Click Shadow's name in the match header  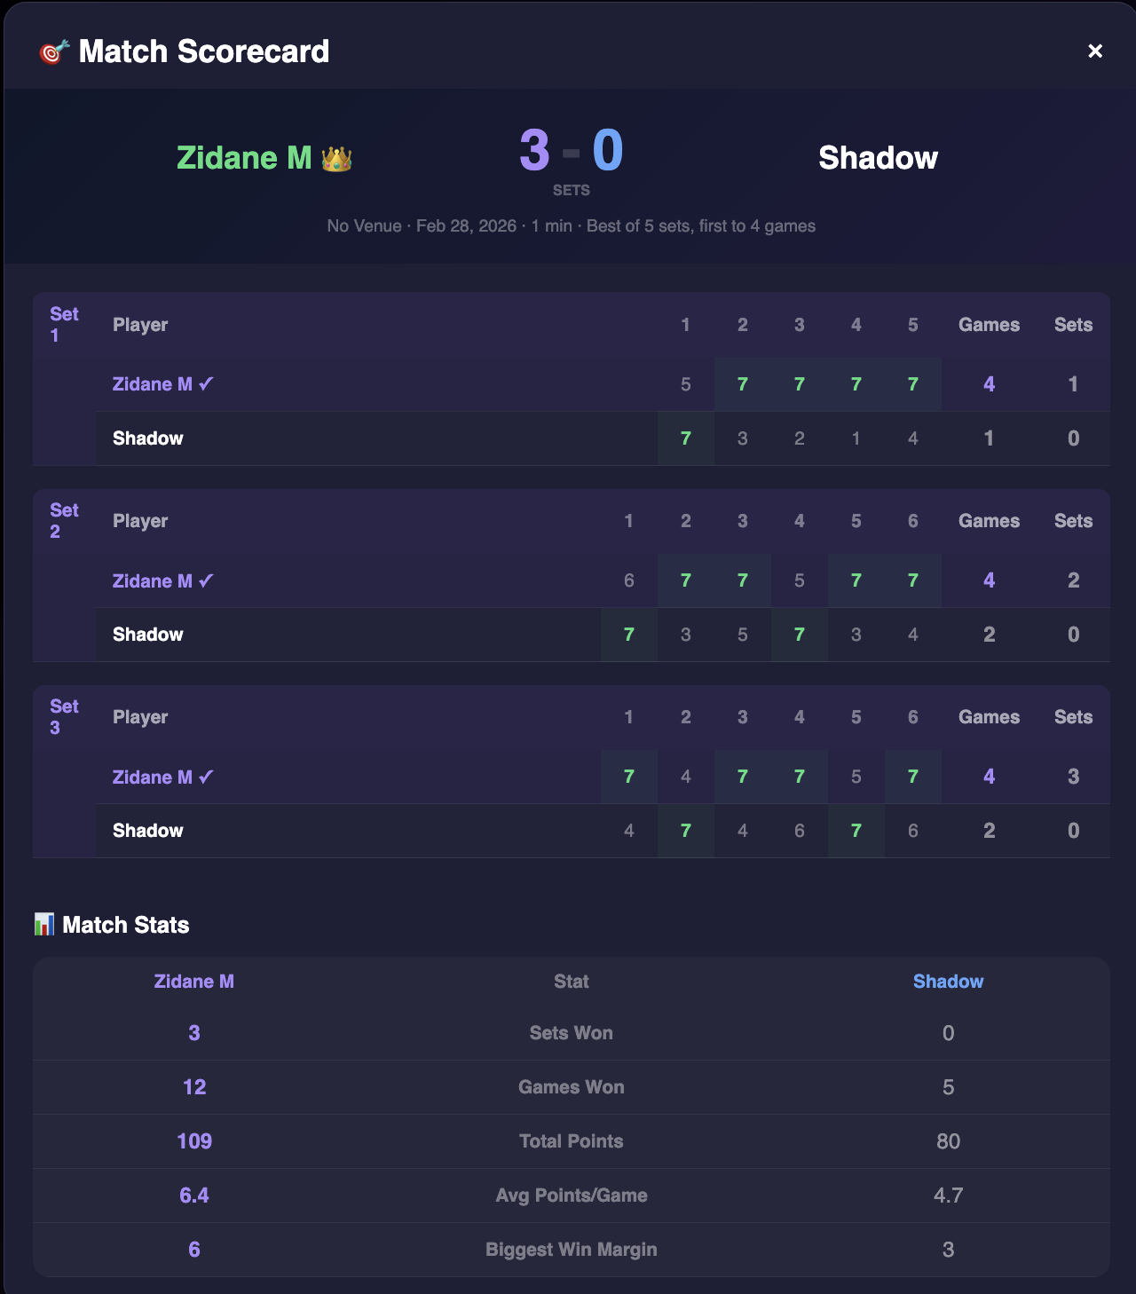tap(879, 158)
